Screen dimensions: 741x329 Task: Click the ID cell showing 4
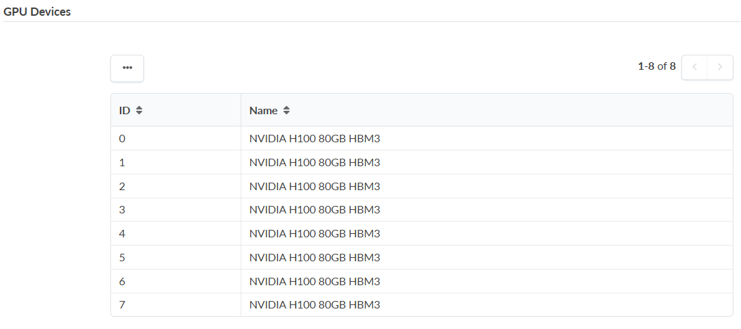pyautogui.click(x=123, y=233)
